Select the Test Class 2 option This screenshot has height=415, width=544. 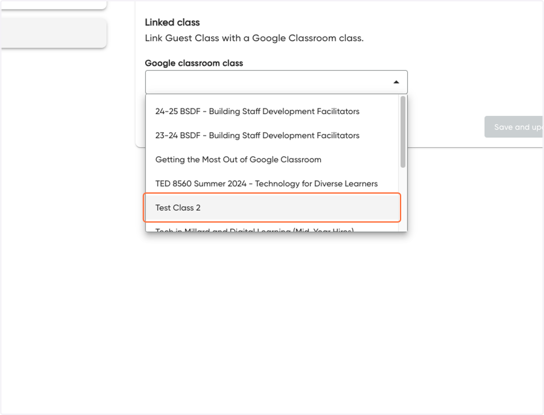(x=272, y=208)
